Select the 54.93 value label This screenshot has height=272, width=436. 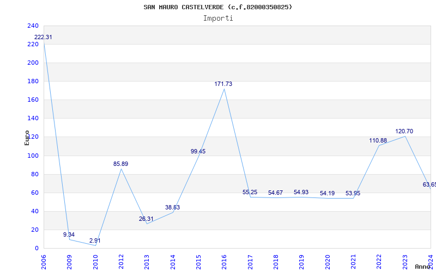301,193
